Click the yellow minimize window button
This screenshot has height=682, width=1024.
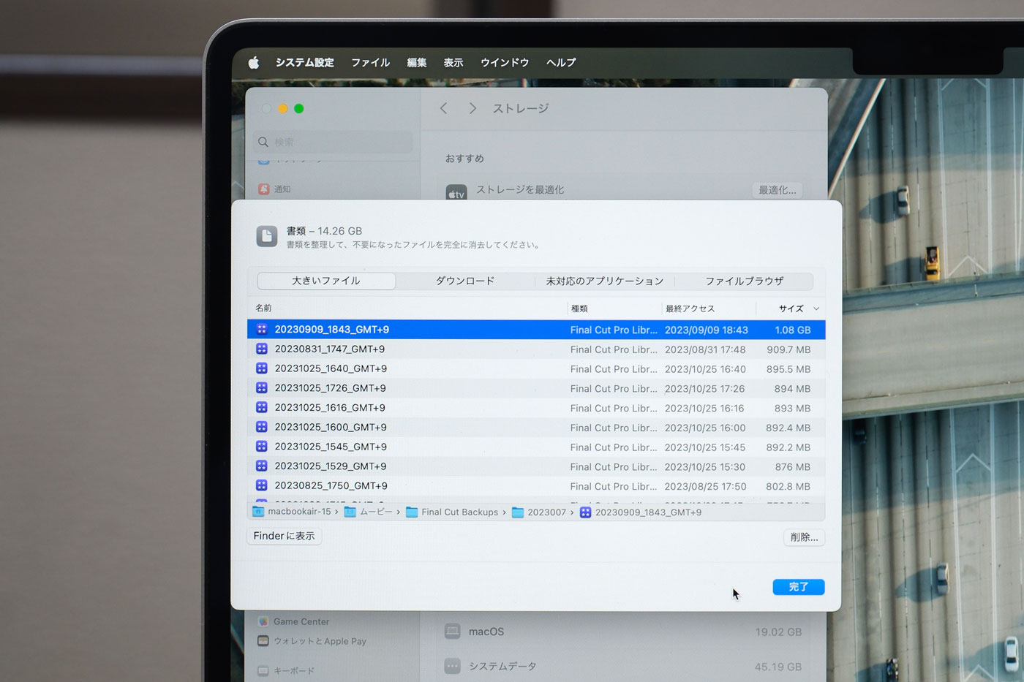[x=282, y=108]
